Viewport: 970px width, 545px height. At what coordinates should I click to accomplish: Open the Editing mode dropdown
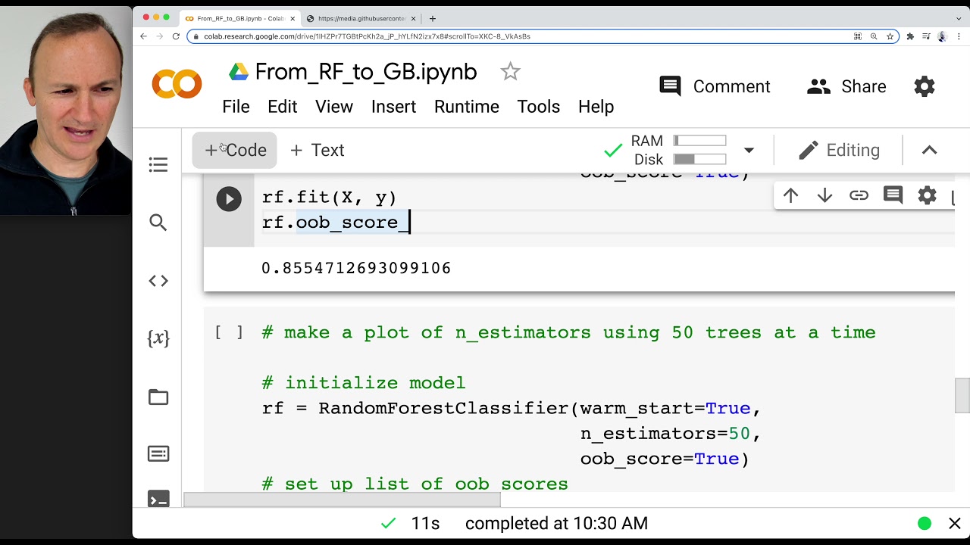point(839,150)
